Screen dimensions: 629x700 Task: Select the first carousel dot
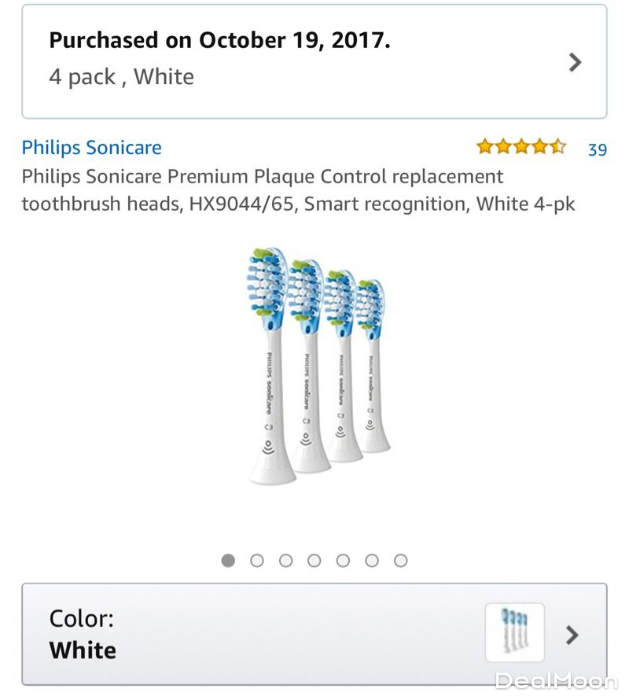point(228,561)
